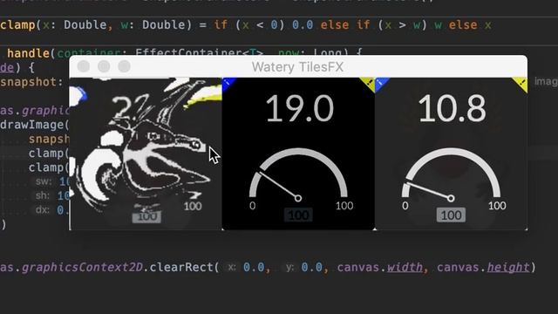Click the first 'if' keyword in the clamp line

point(221,25)
